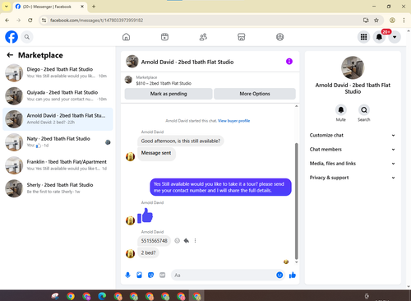Image resolution: width=411 pixels, height=301 pixels.
Task: Open first Chrome icon in taskbar
Action: pyautogui.click(x=71, y=296)
